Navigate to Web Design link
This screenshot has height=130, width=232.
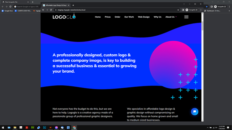(x=144, y=17)
